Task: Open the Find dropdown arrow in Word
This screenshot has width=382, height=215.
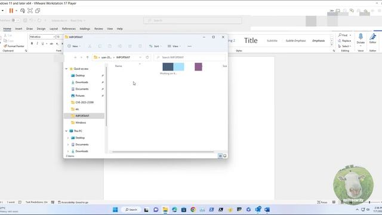Action: (350, 35)
